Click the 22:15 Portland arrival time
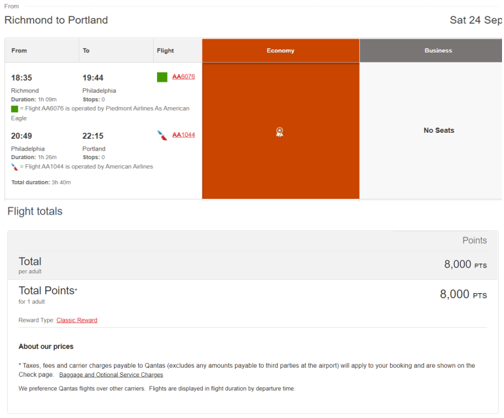The image size is (504, 418). click(93, 136)
